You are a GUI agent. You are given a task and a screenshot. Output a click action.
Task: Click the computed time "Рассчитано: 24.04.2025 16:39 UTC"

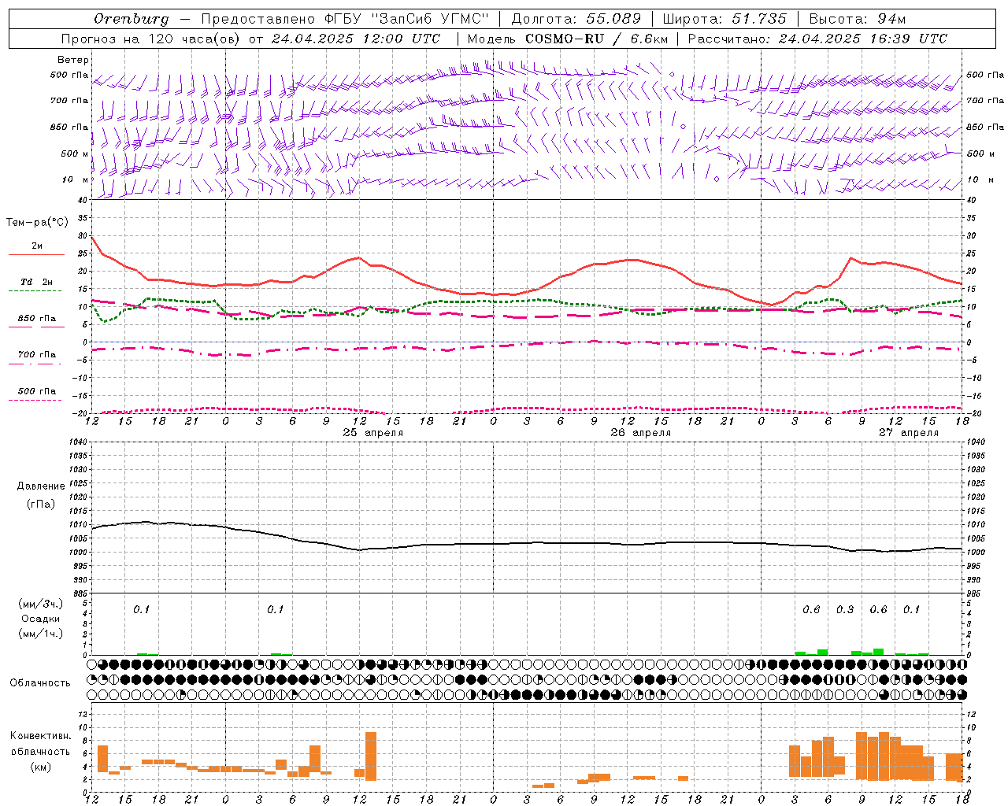coord(817,39)
